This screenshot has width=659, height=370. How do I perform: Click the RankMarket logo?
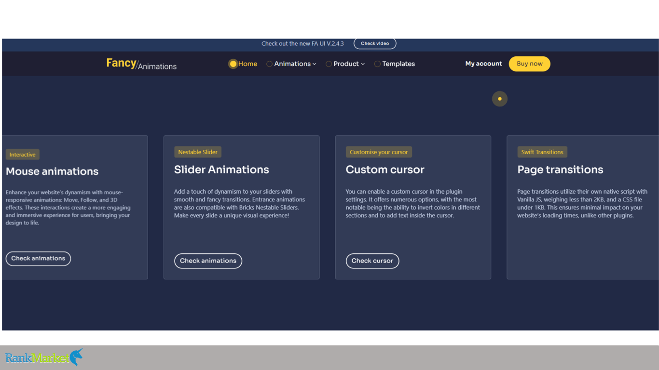(44, 357)
